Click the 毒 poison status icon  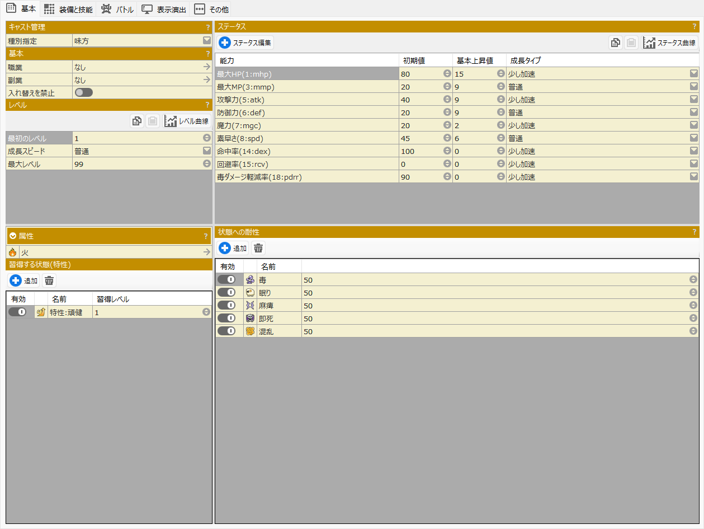pyautogui.click(x=250, y=280)
